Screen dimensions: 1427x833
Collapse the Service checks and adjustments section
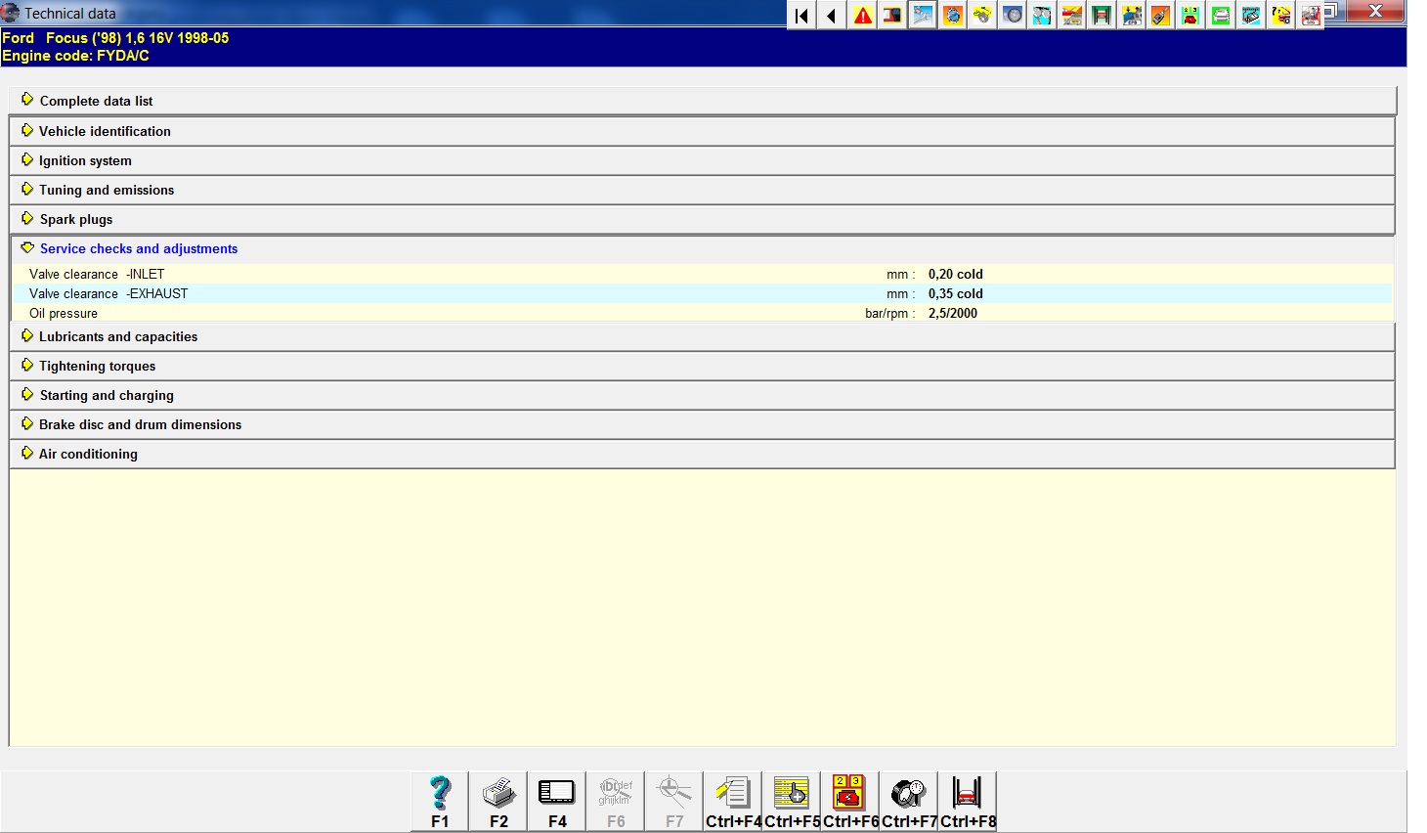click(x=138, y=248)
